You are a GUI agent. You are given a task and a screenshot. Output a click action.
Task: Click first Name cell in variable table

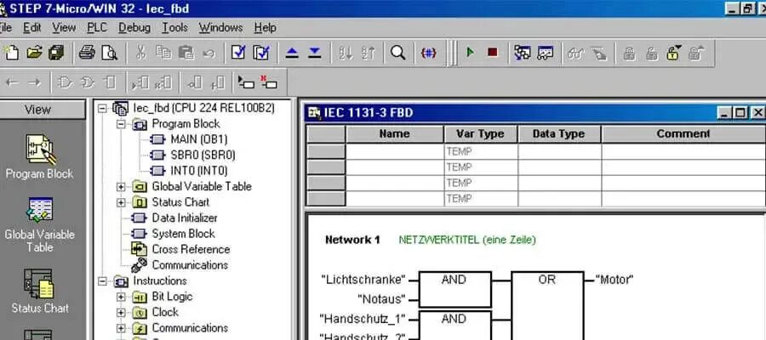click(x=395, y=151)
